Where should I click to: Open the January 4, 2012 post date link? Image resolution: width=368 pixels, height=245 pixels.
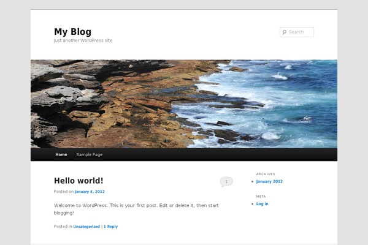coord(90,192)
